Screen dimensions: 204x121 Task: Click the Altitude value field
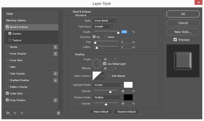tap(109, 69)
